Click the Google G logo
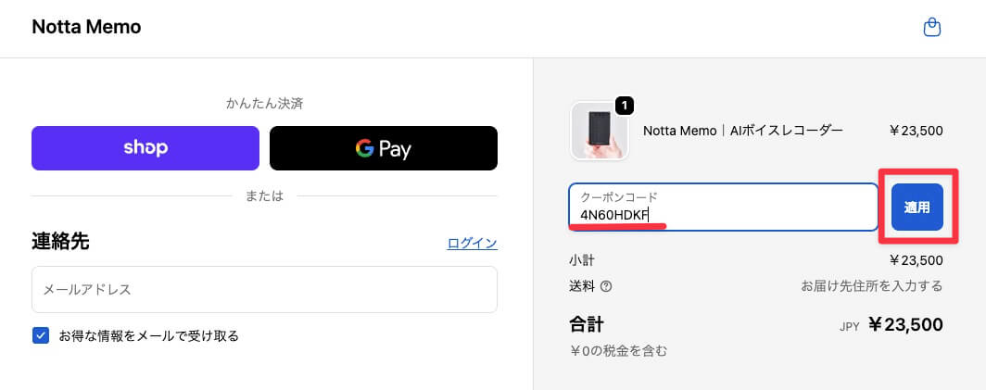 coord(364,148)
